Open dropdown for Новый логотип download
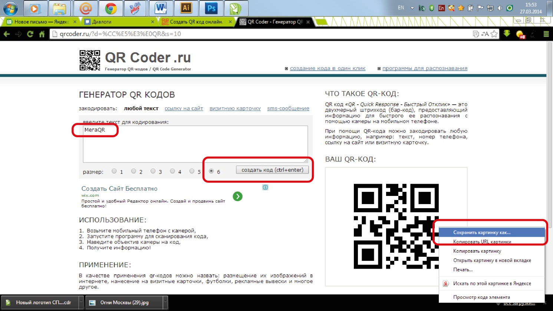Screen dimensions: 553x311 (81, 302)
